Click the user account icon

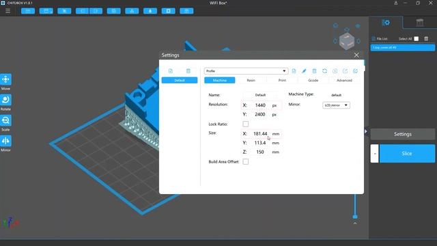point(396,3)
